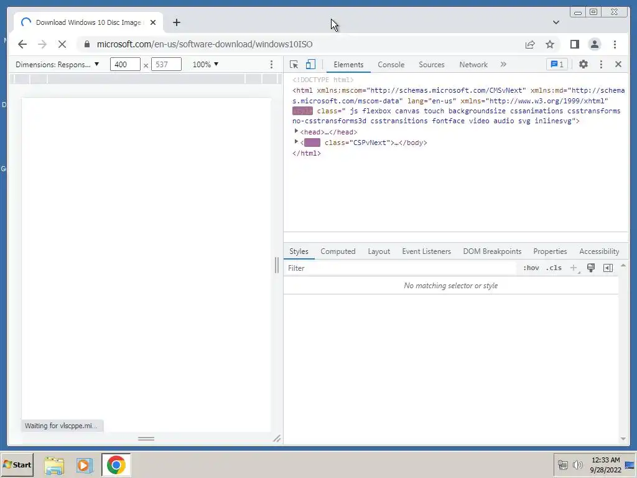
Task: Select the closing html tag line
Action: [x=307, y=153]
